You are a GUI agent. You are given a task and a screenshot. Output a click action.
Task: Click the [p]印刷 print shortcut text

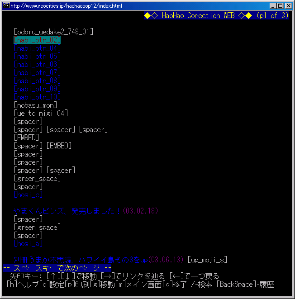[x=77, y=285]
